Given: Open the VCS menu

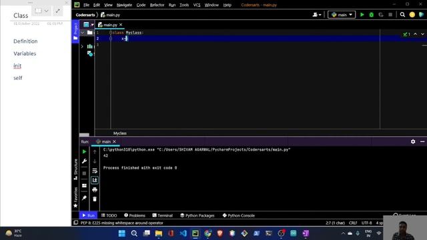Looking at the screenshot, I should coord(197,5).
